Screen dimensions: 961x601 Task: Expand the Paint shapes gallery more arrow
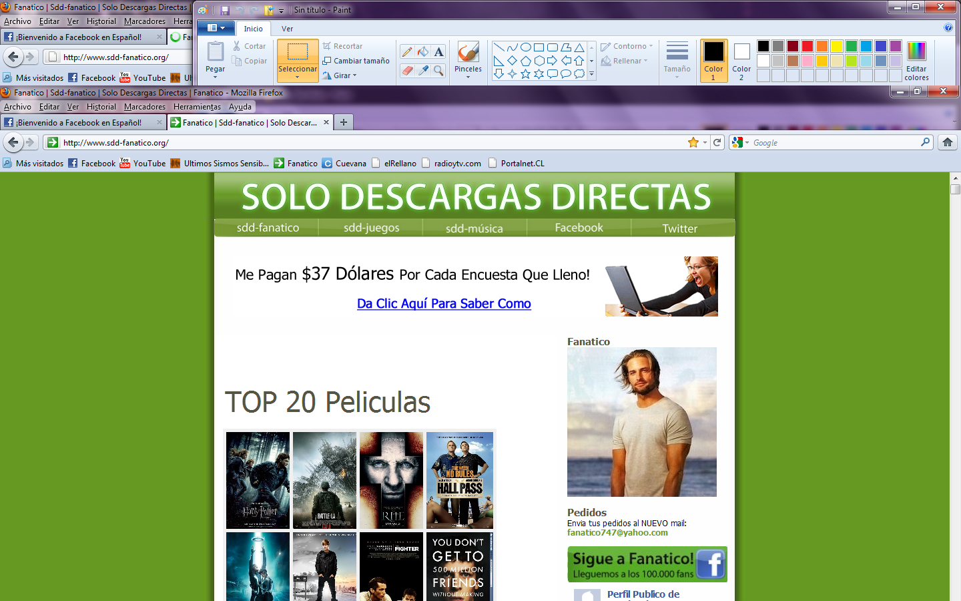pos(591,74)
